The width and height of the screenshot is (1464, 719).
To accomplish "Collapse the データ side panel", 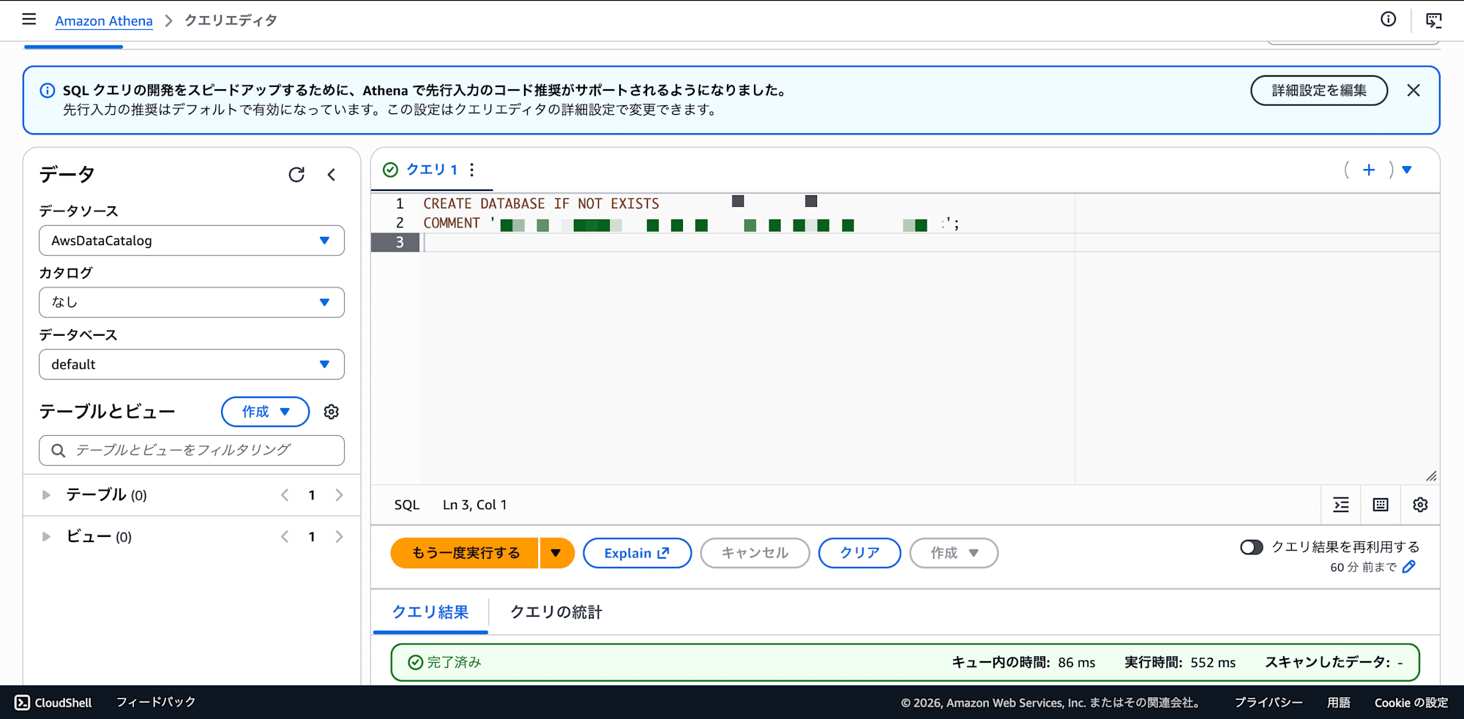I will tap(332, 175).
